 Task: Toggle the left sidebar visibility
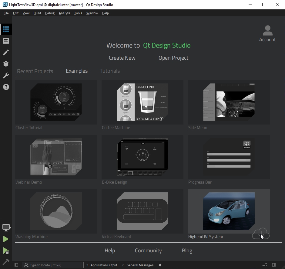tap(16, 265)
